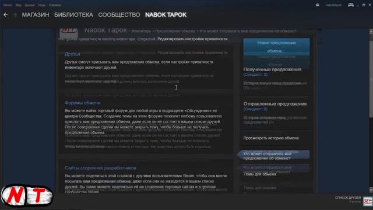Viewport: 373px width, 210px height.
Task: Go back with the left arrow
Action: tap(6, 15)
